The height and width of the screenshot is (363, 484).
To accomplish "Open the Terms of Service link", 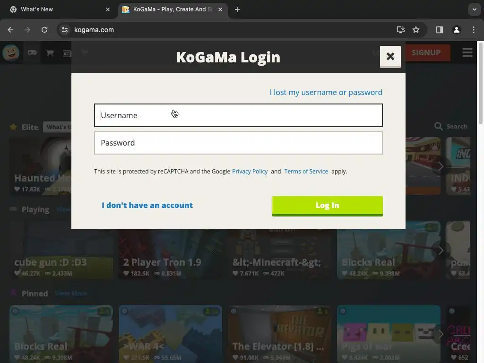I will click(x=306, y=171).
